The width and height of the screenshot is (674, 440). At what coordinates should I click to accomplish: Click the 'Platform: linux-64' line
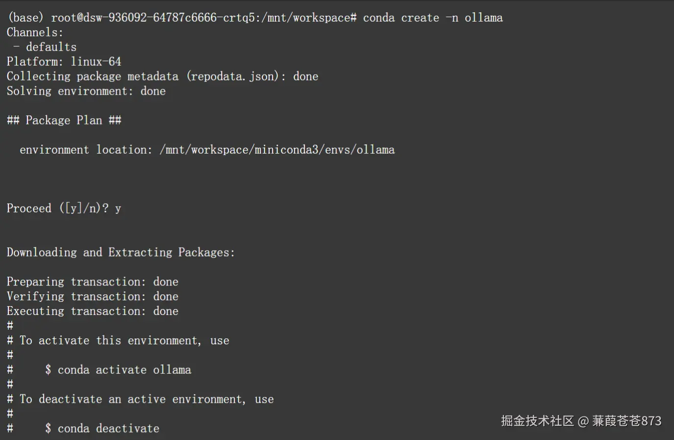[64, 62]
